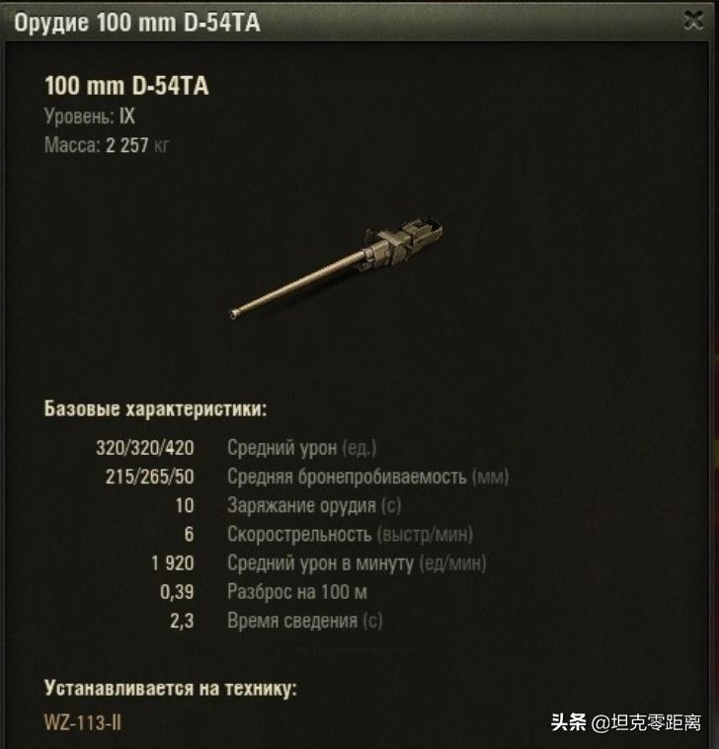Click the Устанавливается на технику header
Viewport: 719px width, 749px height.
point(171,689)
